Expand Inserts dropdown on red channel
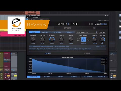The height and width of the screenshot is (91, 121). [x=9, y=53]
